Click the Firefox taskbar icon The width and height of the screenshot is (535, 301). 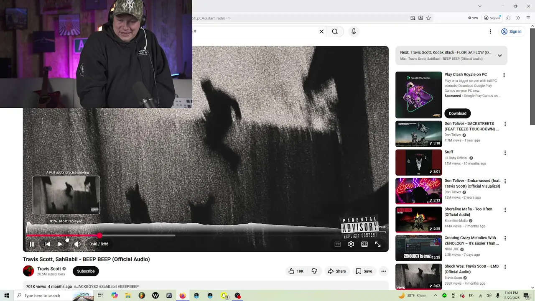click(183, 296)
